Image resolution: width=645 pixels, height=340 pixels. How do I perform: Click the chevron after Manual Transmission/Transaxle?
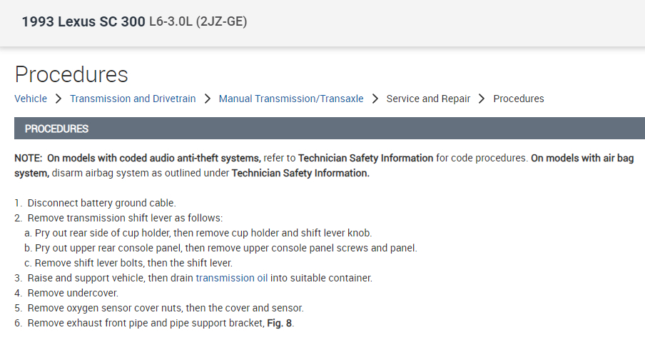[375, 99]
